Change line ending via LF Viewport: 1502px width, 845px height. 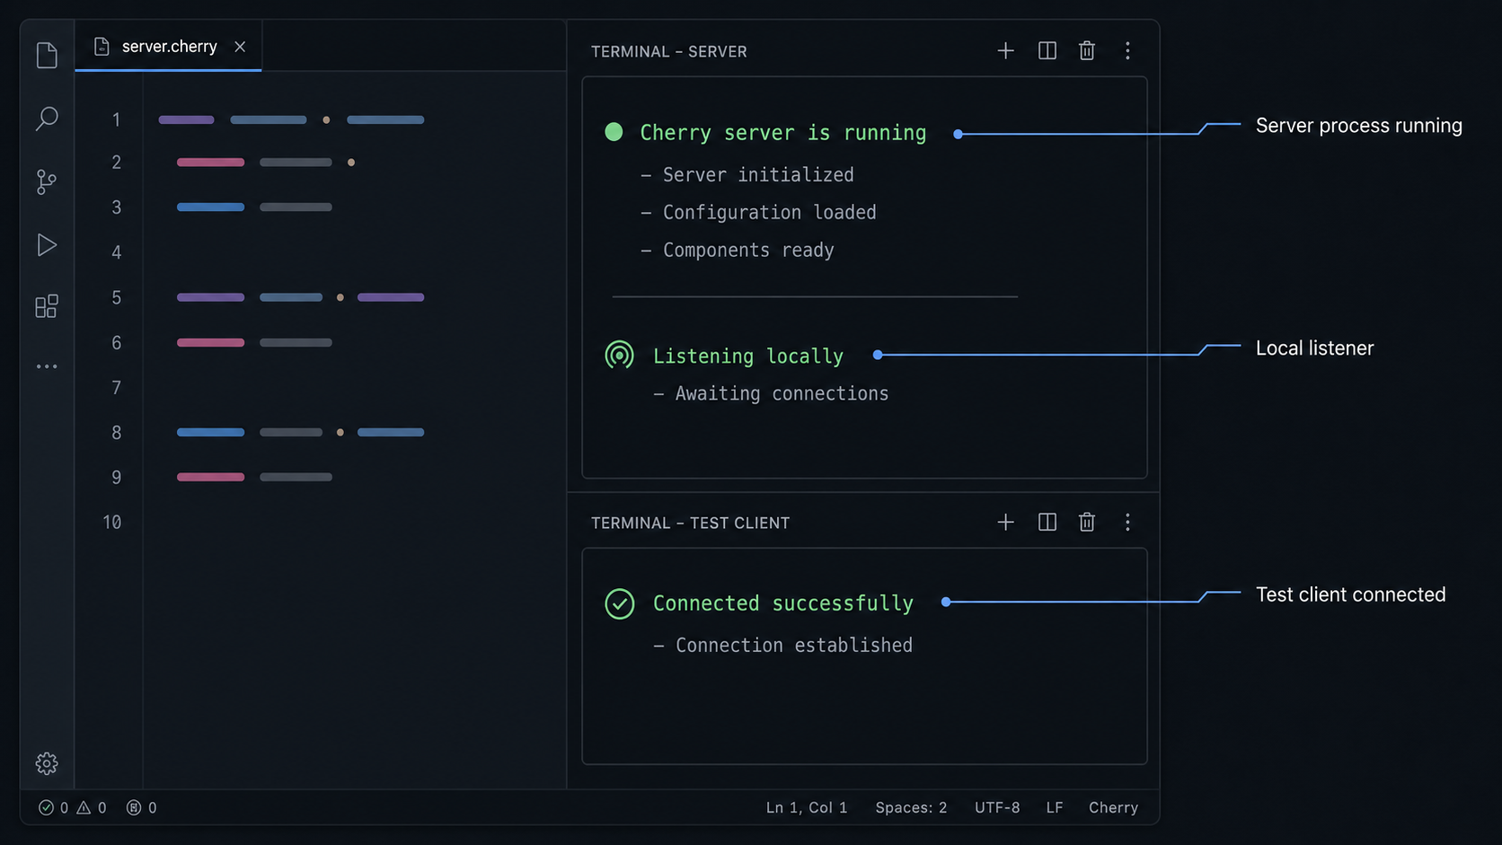[x=1055, y=807]
